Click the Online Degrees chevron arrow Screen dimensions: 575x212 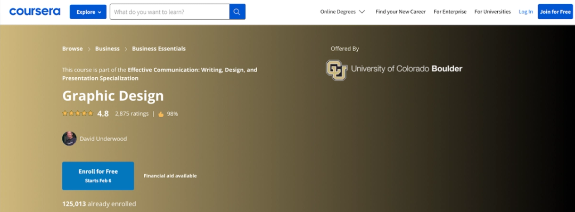coord(362,12)
